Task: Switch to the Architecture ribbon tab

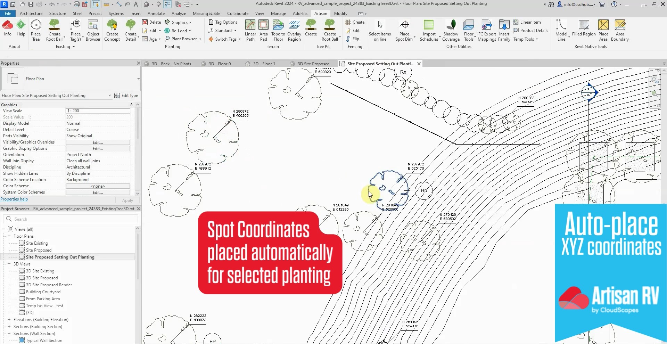Action: [31, 14]
